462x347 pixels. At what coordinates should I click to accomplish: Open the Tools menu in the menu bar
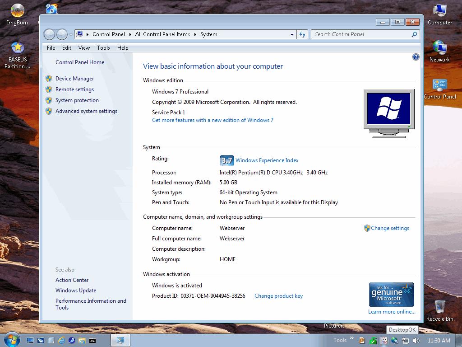[x=103, y=48]
